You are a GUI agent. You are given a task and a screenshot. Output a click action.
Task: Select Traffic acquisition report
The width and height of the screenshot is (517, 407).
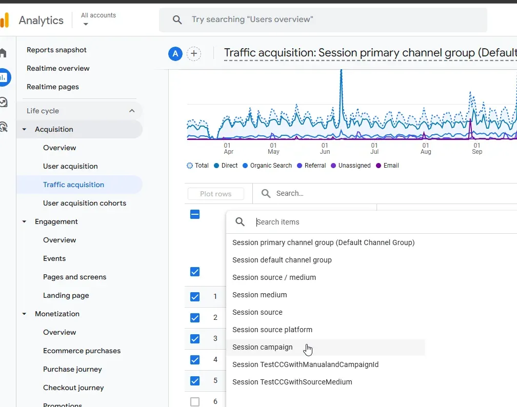click(x=73, y=185)
